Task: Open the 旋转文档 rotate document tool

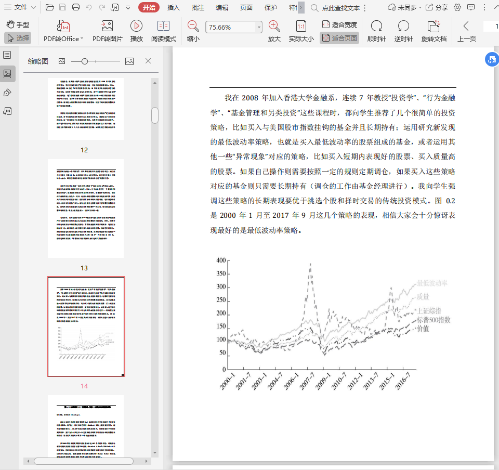Action: tap(434, 27)
